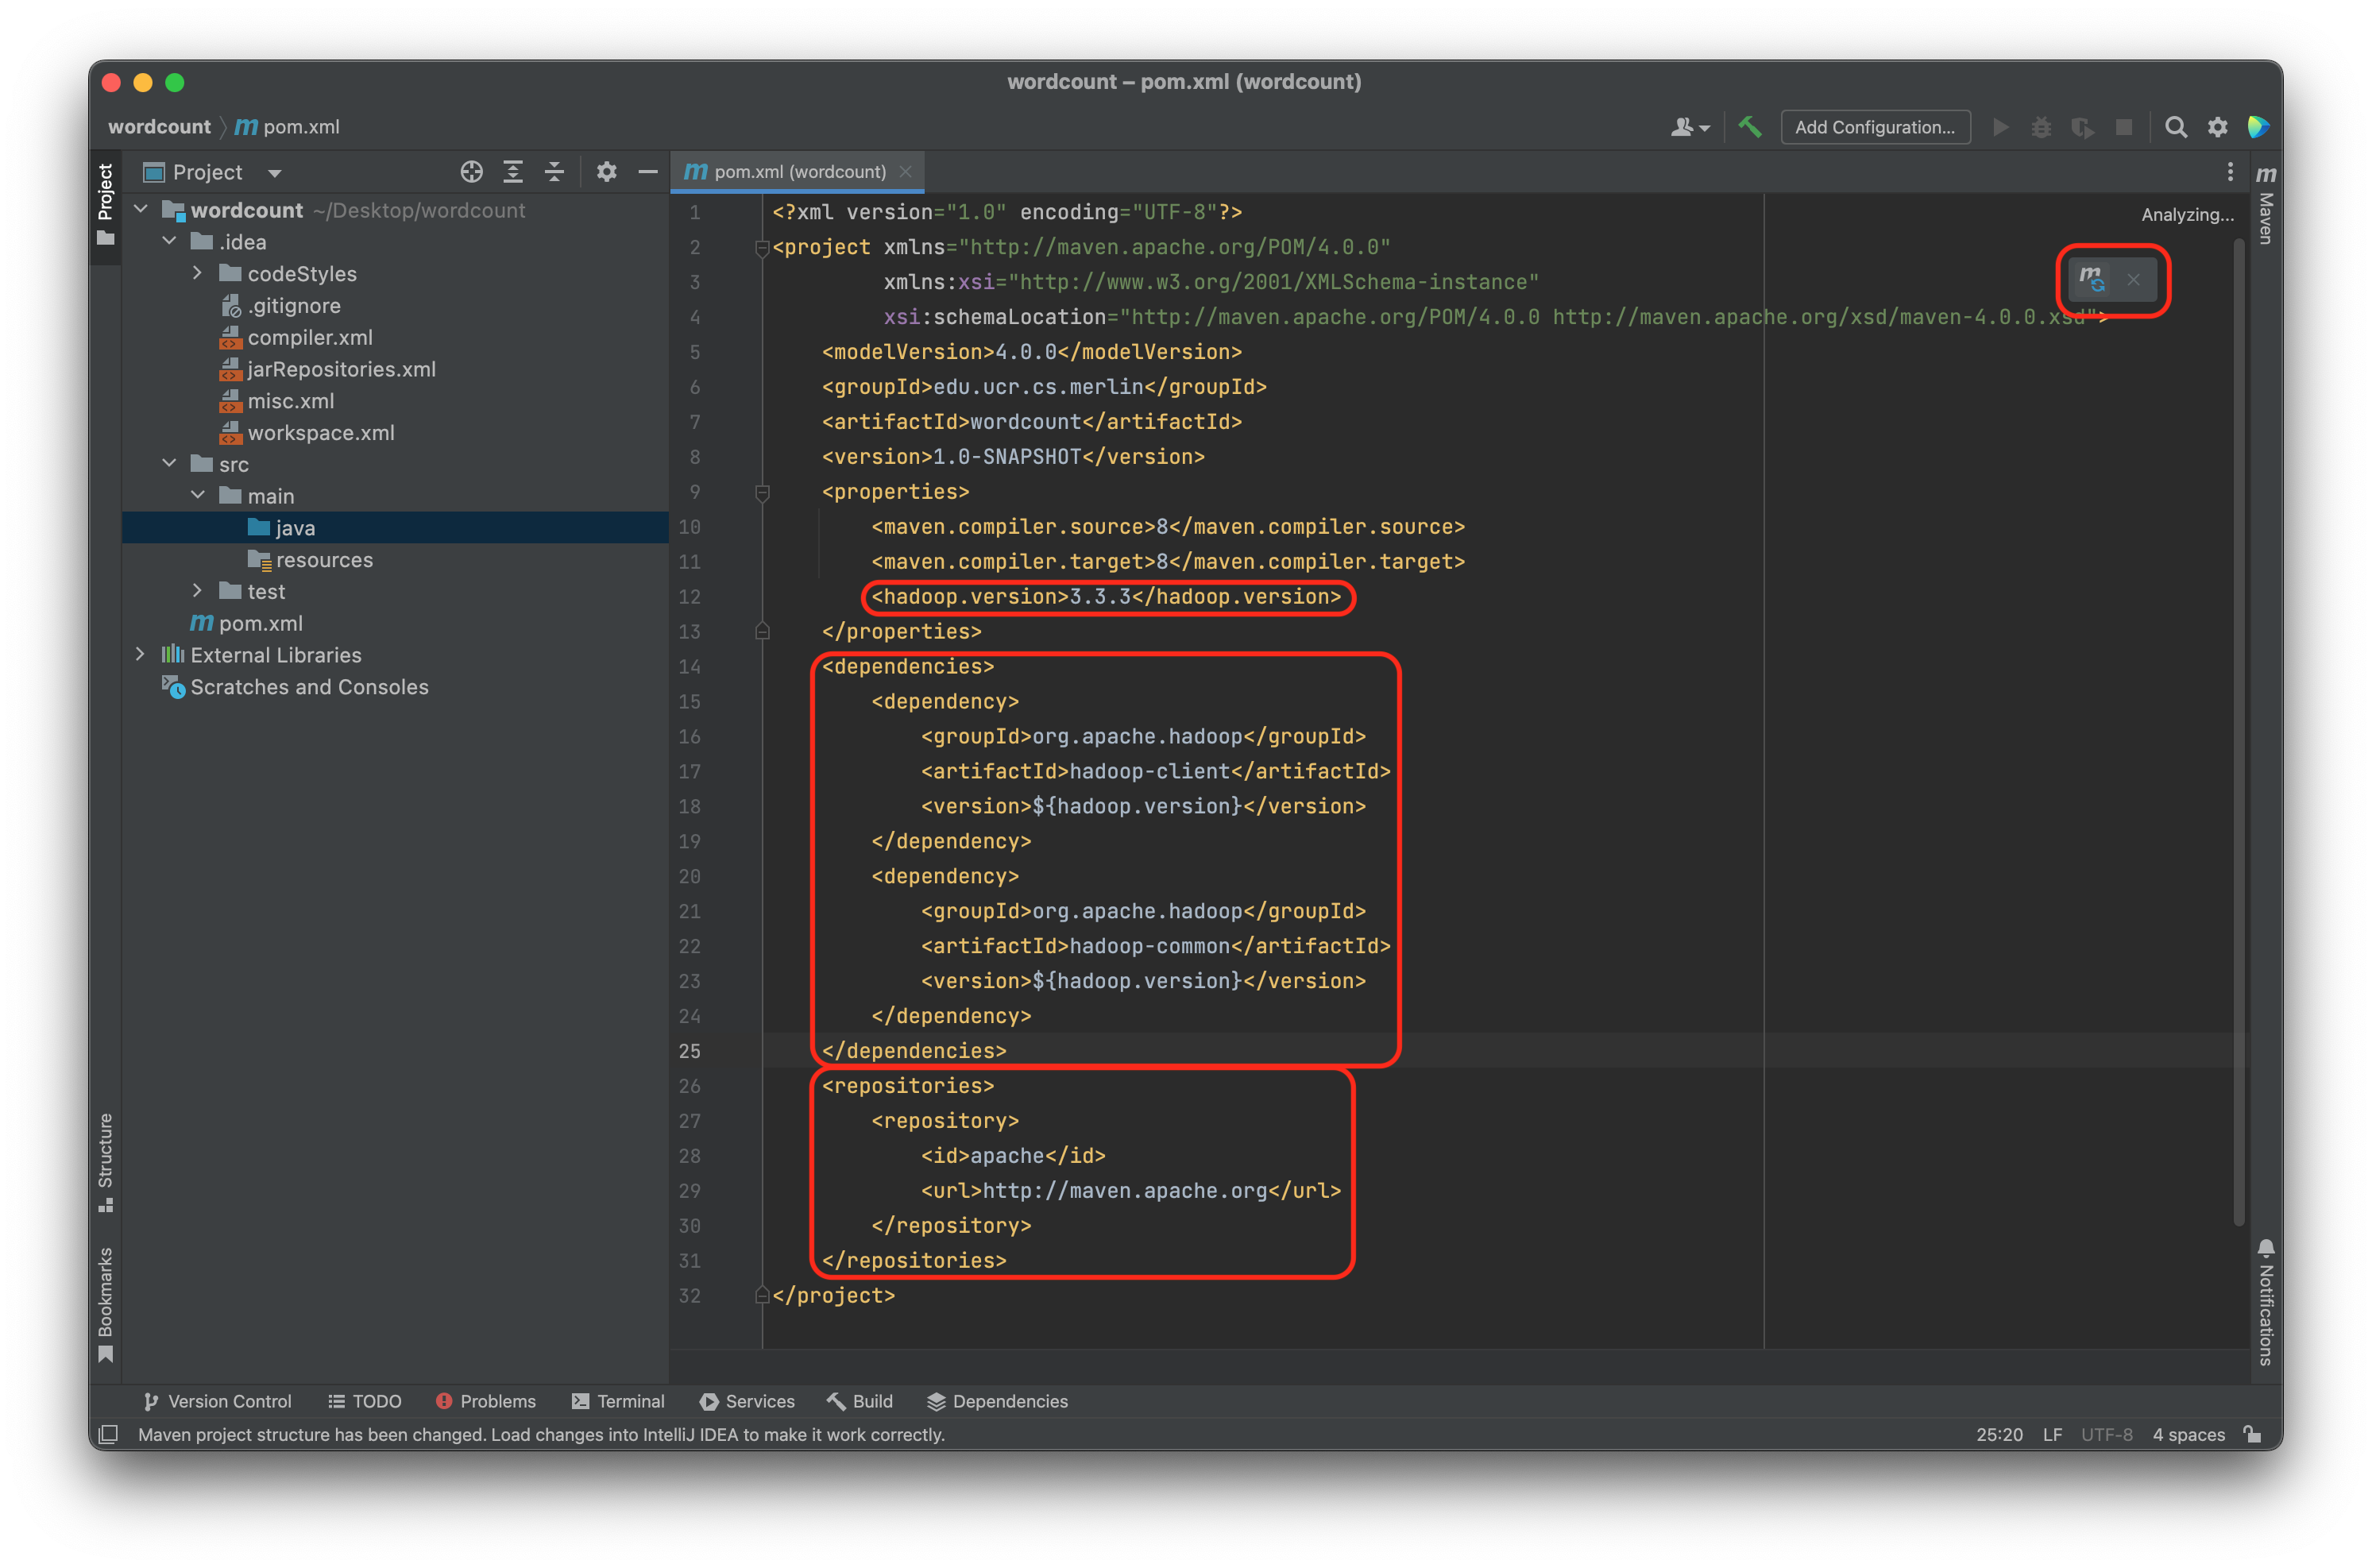Open IDE settings gear in toolbar
Viewport: 2372px width, 1568px height.
(x=2217, y=127)
